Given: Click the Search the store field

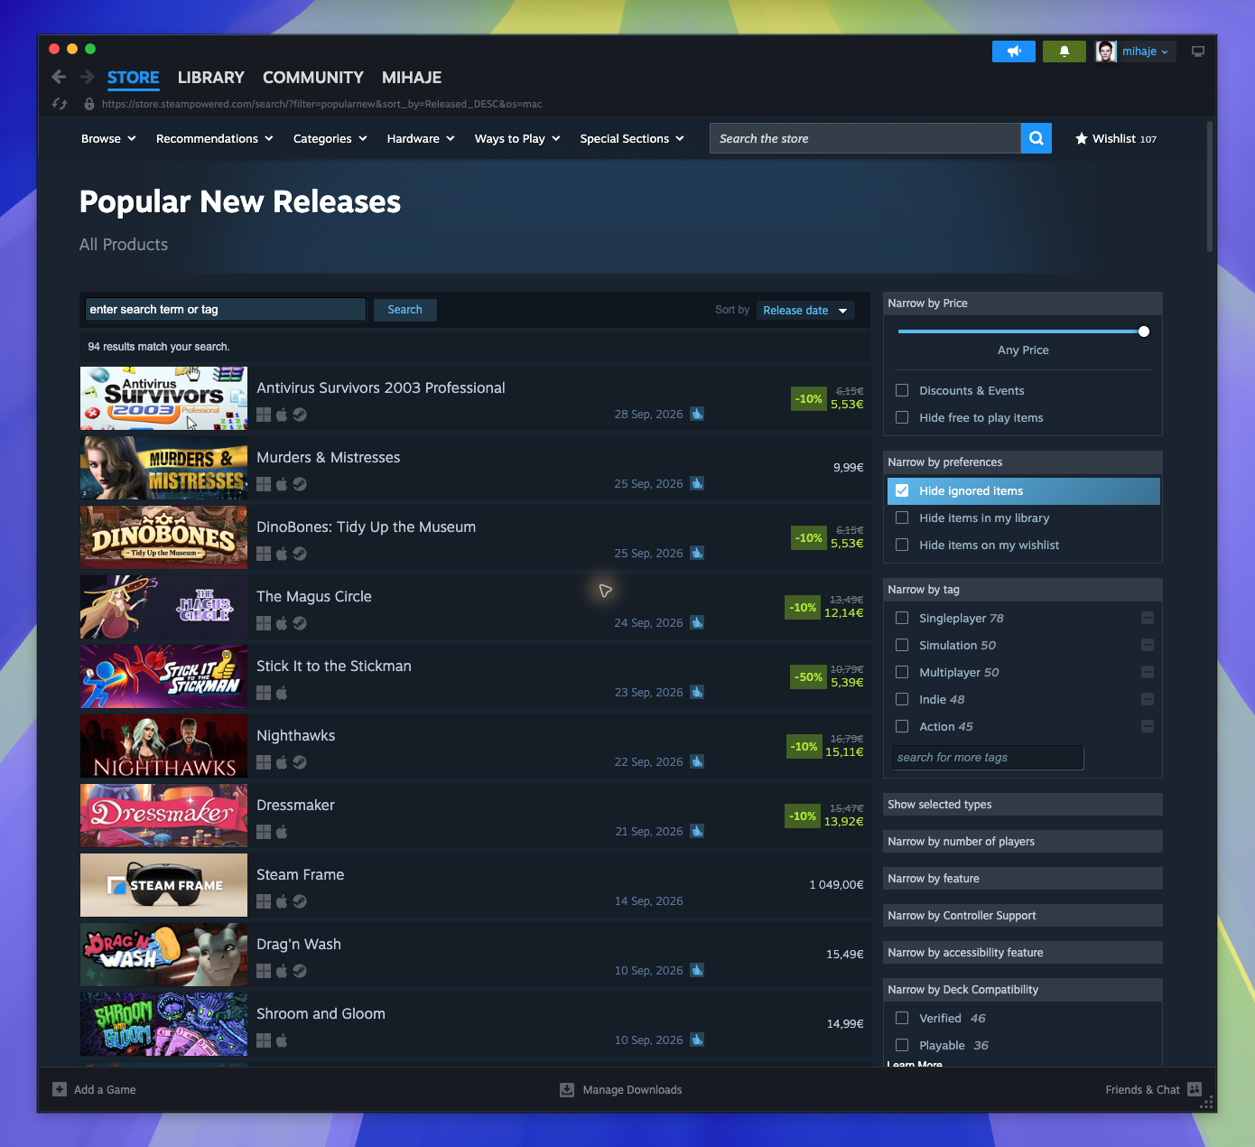Looking at the screenshot, I should click(865, 138).
